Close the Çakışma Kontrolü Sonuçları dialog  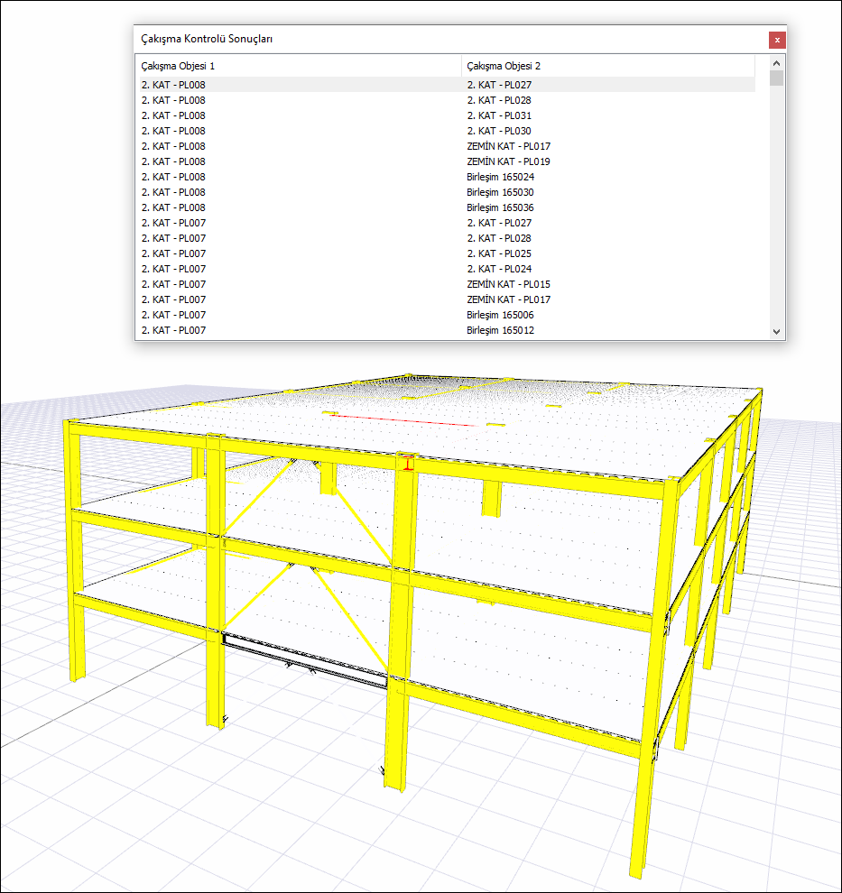(x=777, y=40)
